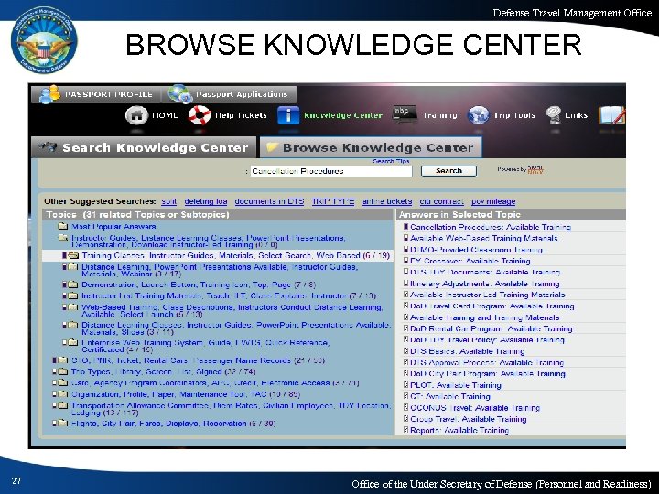Expand Flights, City Pair, Fares topic node

tap(55, 423)
